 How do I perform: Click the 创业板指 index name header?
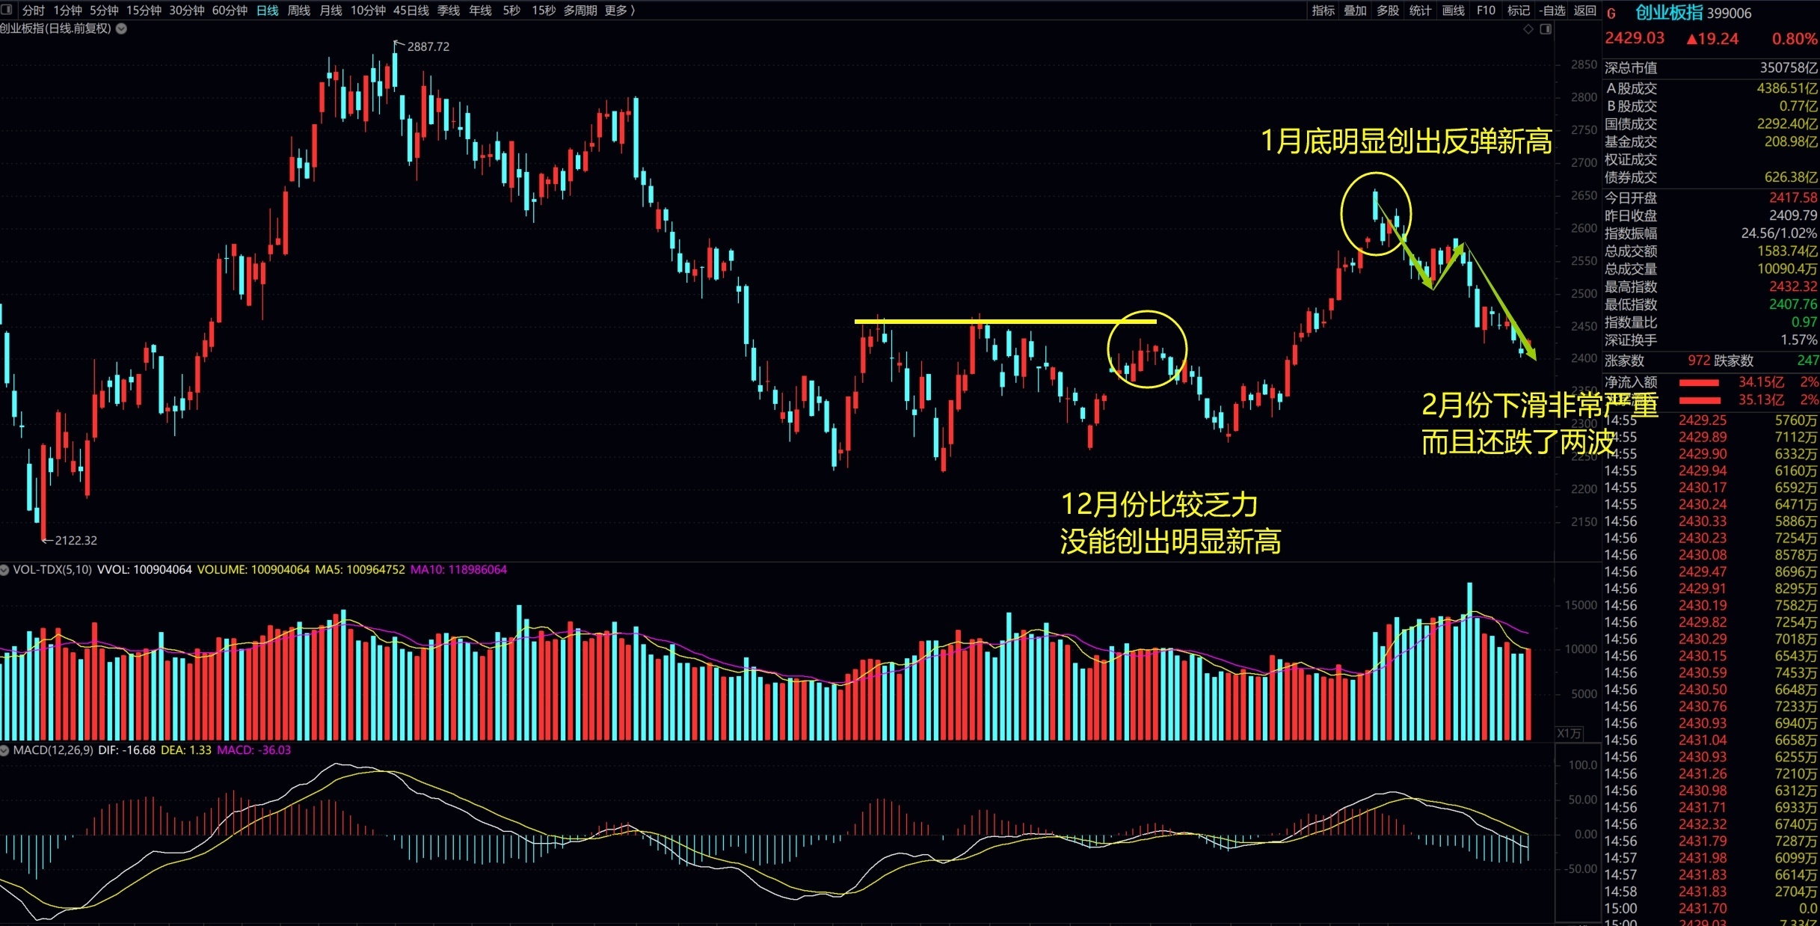click(1669, 13)
